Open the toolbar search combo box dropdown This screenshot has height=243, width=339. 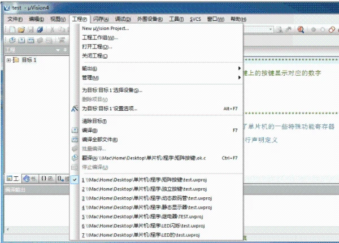[271, 29]
